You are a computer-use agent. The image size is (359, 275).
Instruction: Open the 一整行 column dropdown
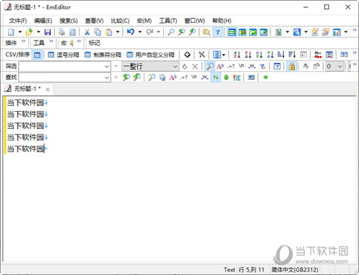pos(150,67)
